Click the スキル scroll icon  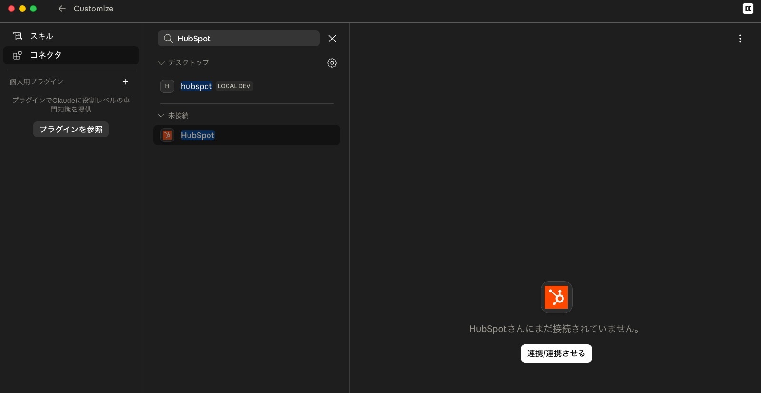point(18,36)
